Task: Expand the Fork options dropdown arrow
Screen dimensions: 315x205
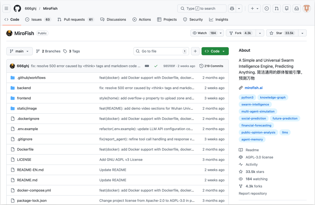Action: click(260, 33)
